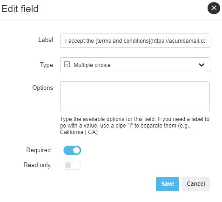The width and height of the screenshot is (222, 202).
Task: Cancel editing the field
Action: coord(196,184)
